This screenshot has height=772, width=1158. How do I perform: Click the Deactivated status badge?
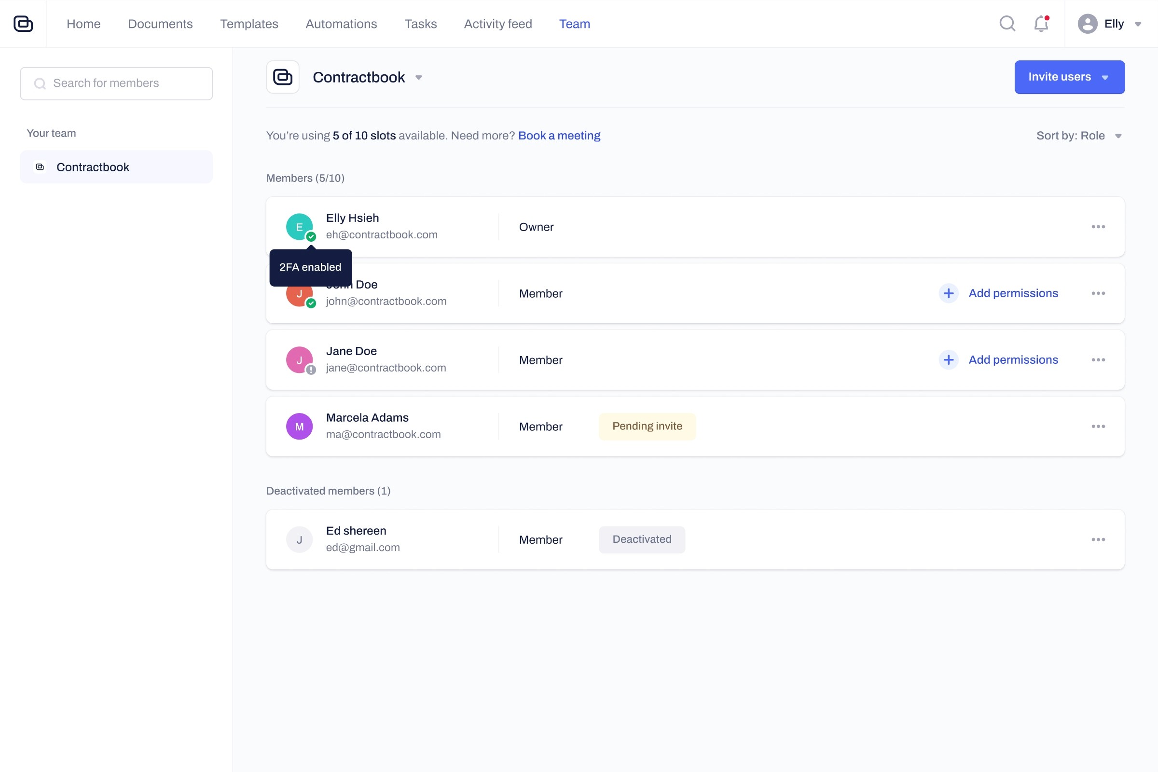pos(642,539)
